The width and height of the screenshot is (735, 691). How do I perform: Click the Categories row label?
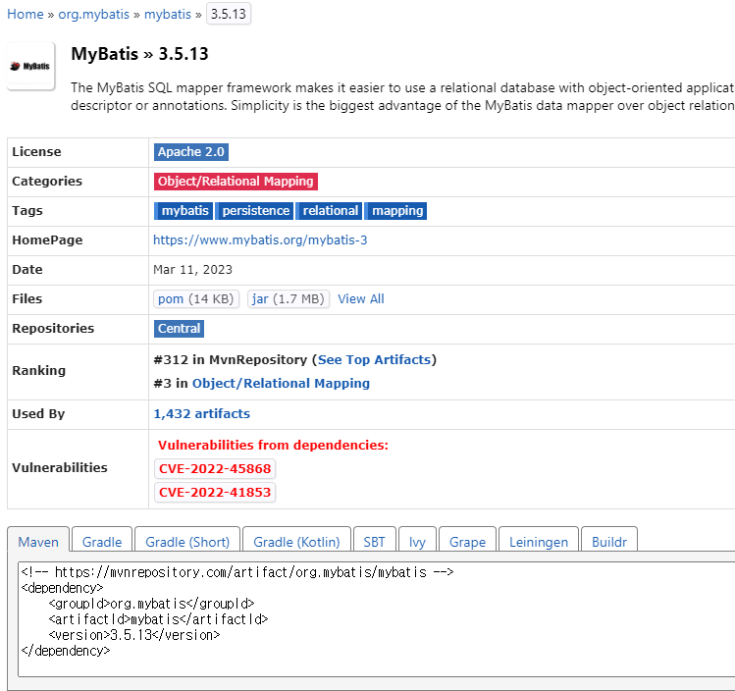click(x=47, y=182)
